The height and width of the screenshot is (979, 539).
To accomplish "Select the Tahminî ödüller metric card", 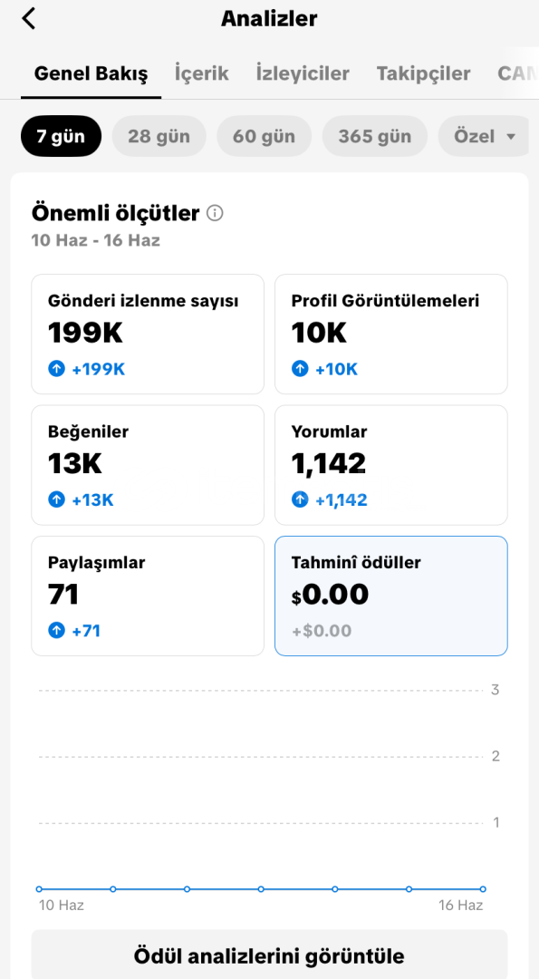I will point(391,596).
